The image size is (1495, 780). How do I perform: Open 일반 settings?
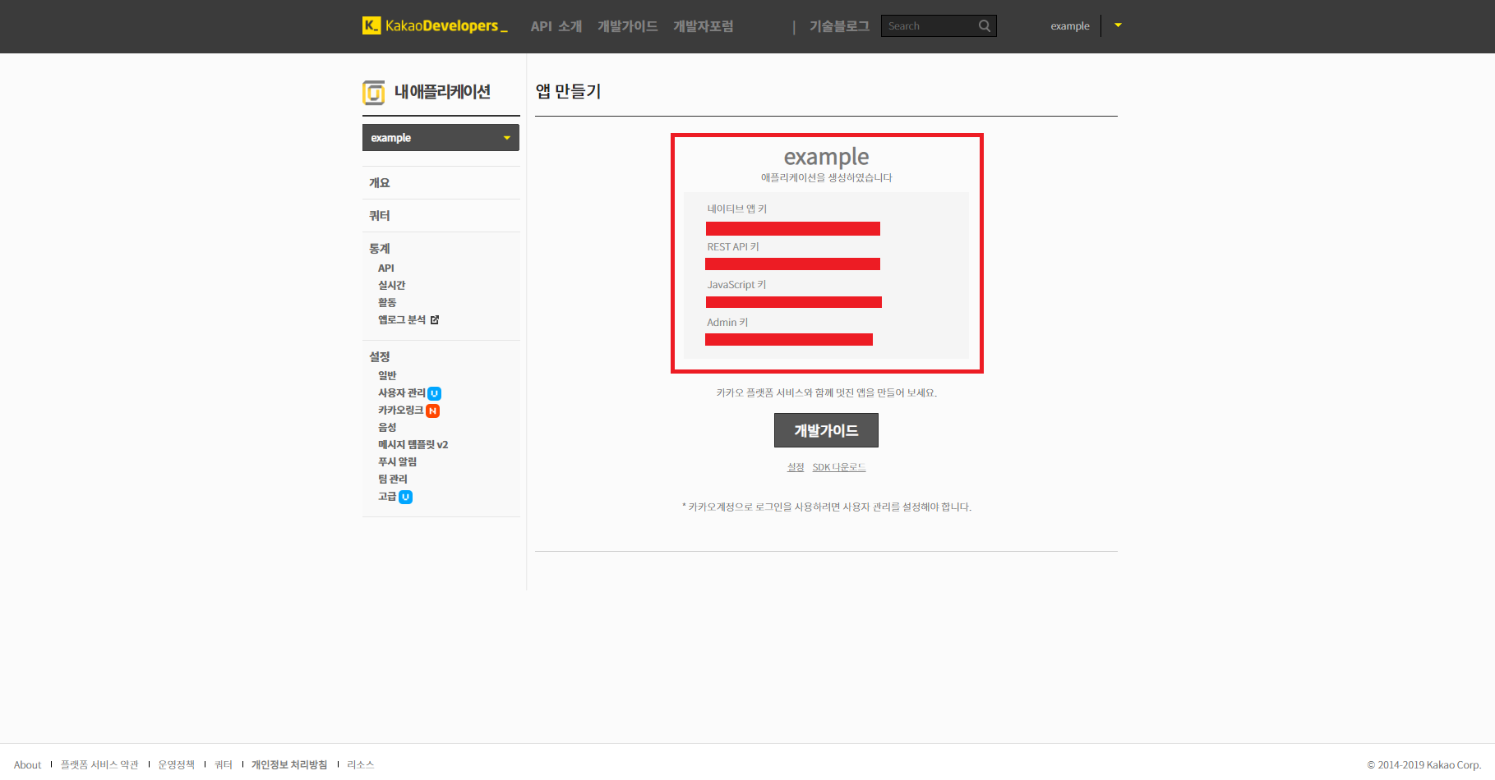(387, 376)
